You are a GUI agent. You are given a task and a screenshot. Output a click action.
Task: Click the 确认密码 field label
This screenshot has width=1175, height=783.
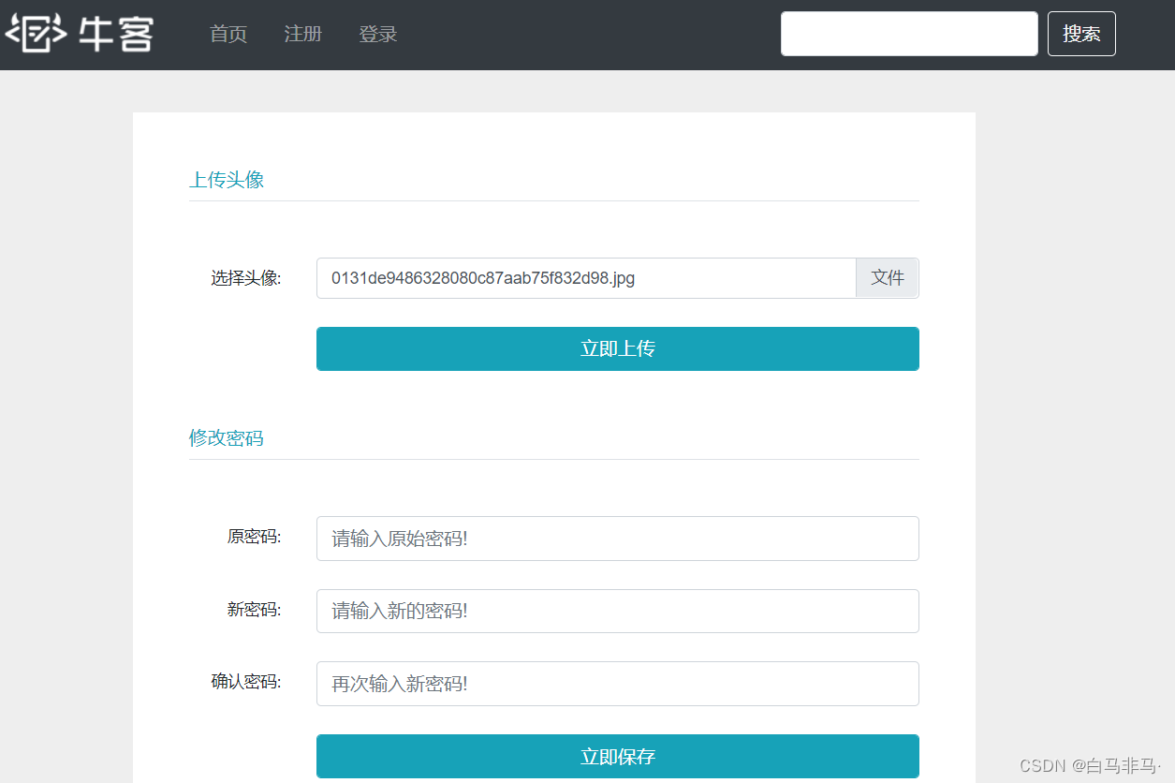[x=245, y=682]
